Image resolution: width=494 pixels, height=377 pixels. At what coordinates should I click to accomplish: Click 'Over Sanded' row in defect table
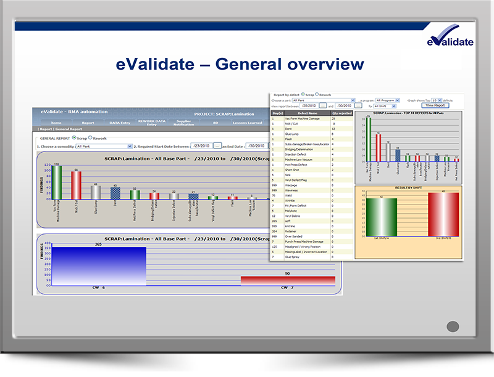point(312,237)
